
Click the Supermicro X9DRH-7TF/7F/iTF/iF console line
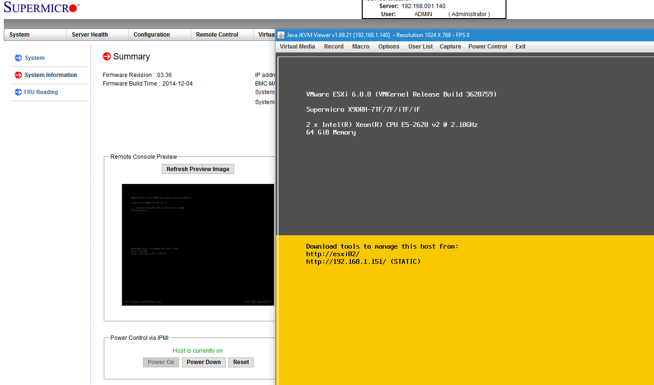click(363, 110)
